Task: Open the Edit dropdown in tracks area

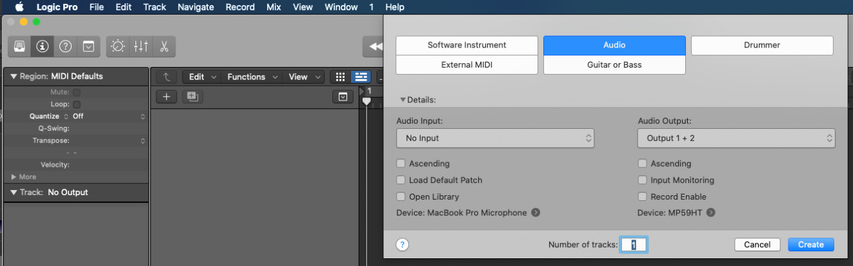Action: (x=202, y=77)
